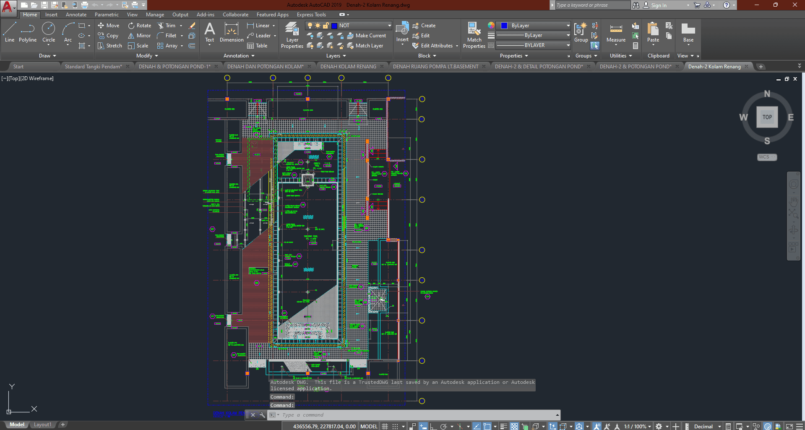Image resolution: width=805 pixels, height=430 pixels.
Task: Toggle the MODEL space button
Action: (369, 426)
